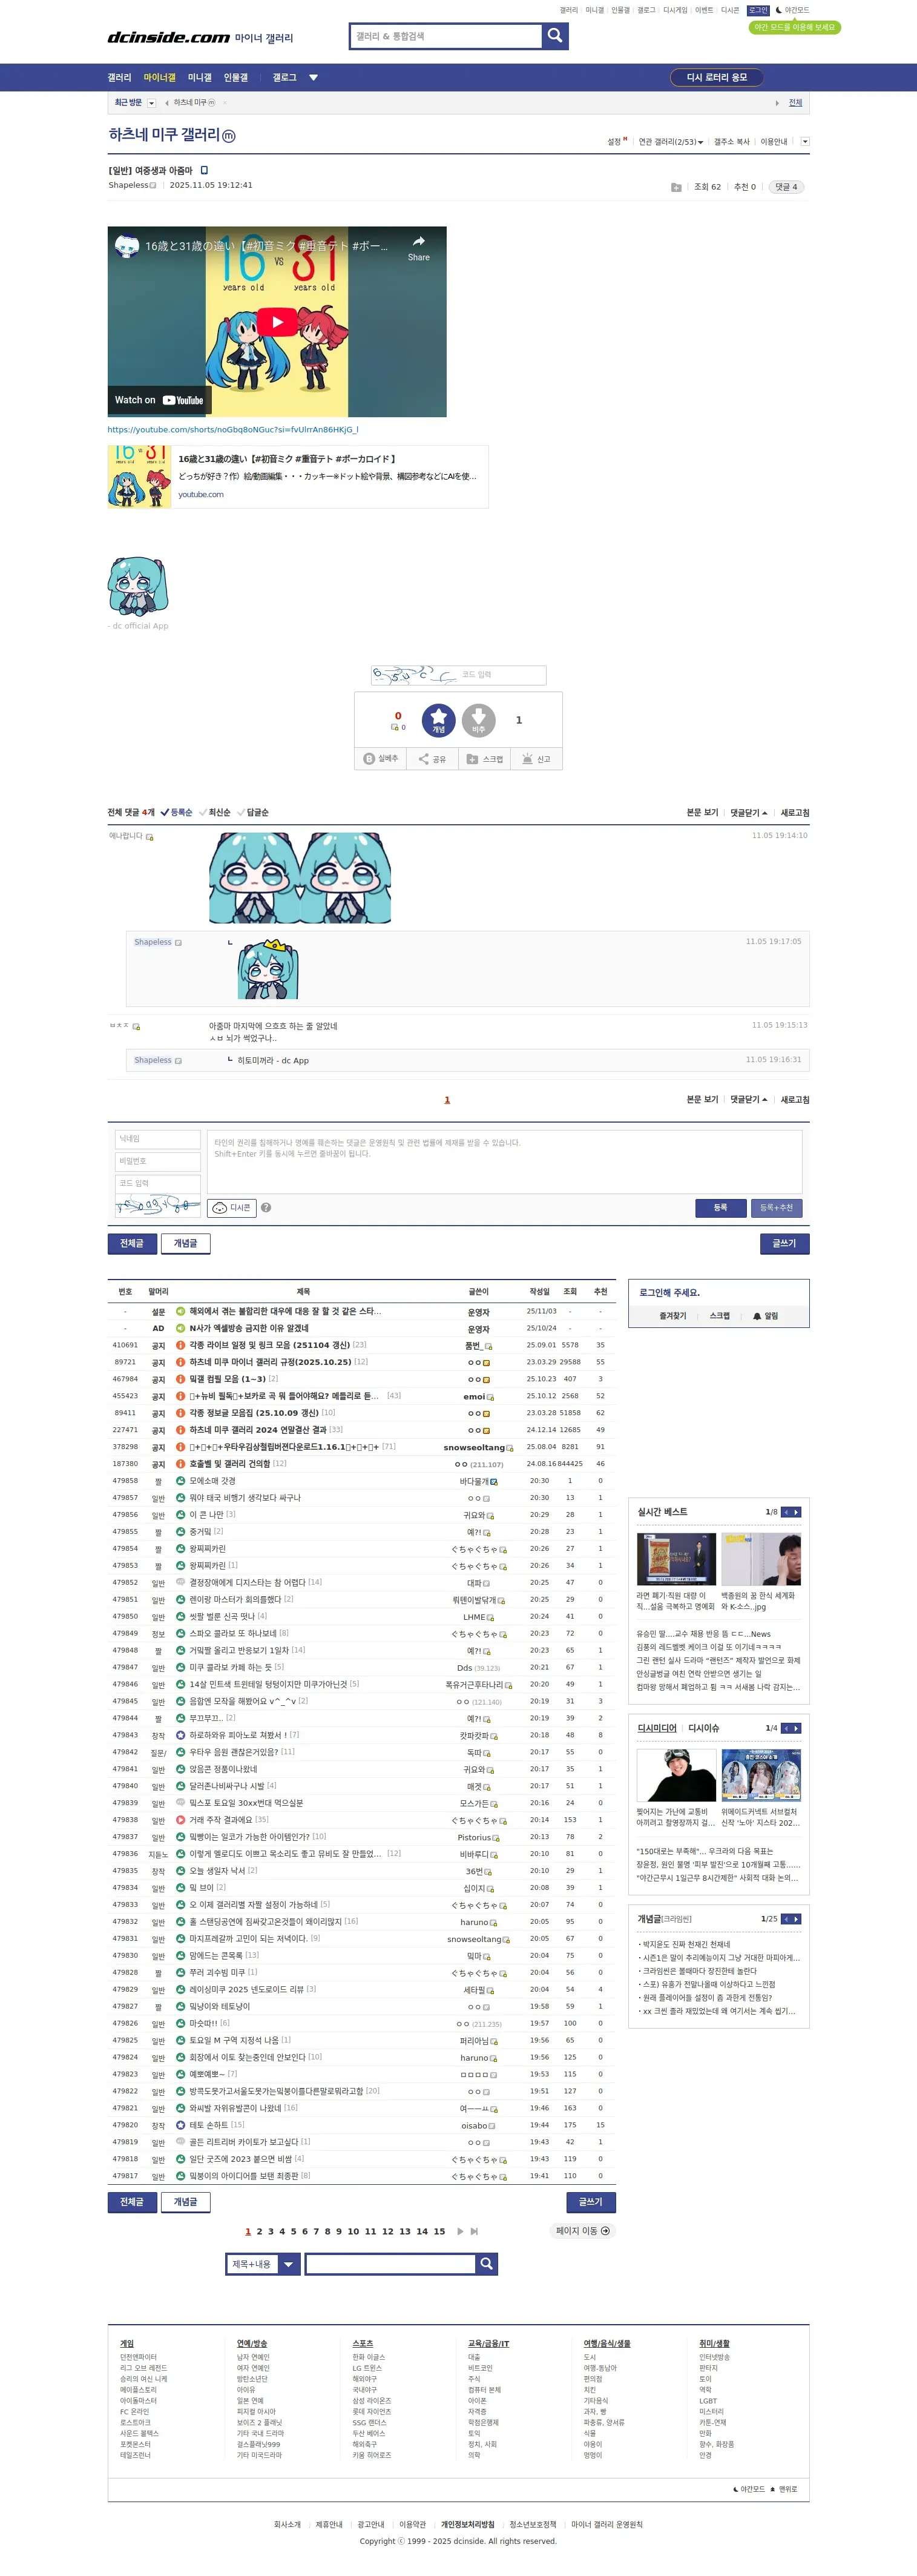Click next arrow in 실시간 베스트 panel
The image size is (917, 2576).
[796, 1512]
